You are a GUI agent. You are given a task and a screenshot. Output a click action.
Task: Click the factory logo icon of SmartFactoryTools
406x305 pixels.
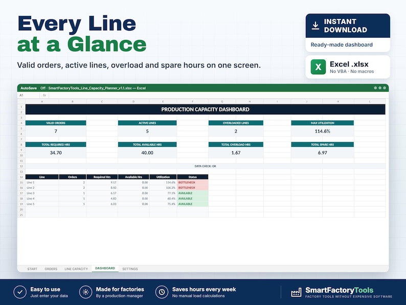[296, 292]
